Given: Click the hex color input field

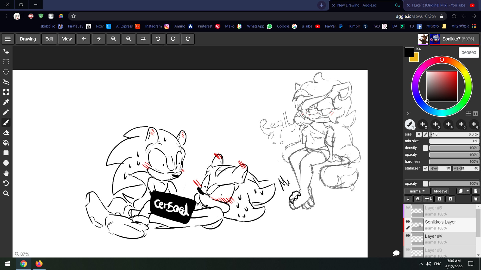Looking at the screenshot, I should [469, 53].
